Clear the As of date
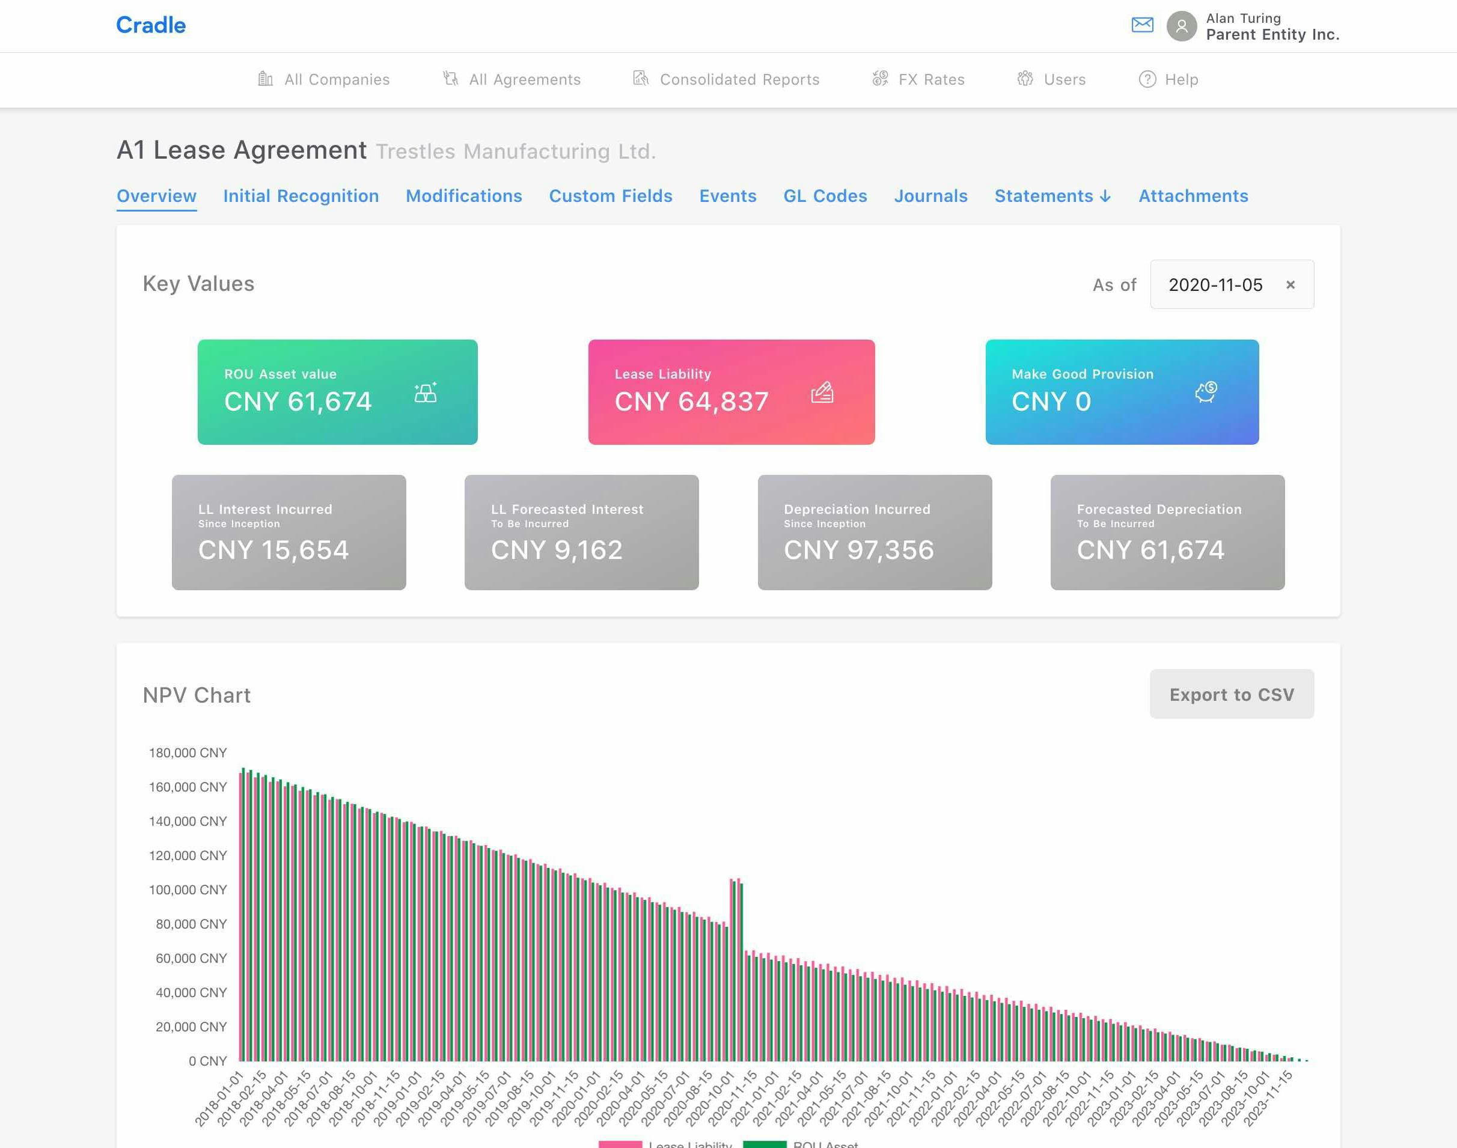This screenshot has height=1148, width=1457. pyautogui.click(x=1290, y=285)
